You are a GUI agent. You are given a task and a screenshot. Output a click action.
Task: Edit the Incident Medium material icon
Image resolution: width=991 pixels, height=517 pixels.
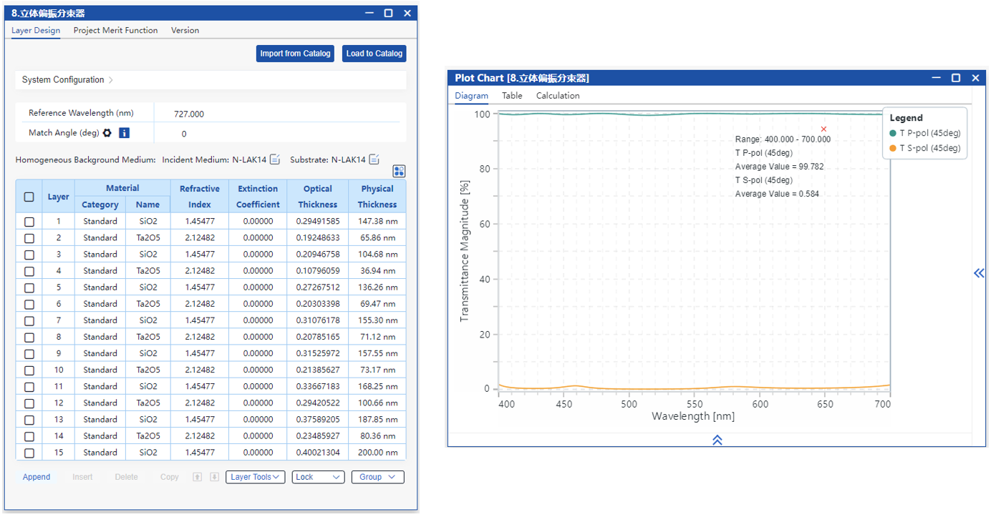(x=275, y=159)
